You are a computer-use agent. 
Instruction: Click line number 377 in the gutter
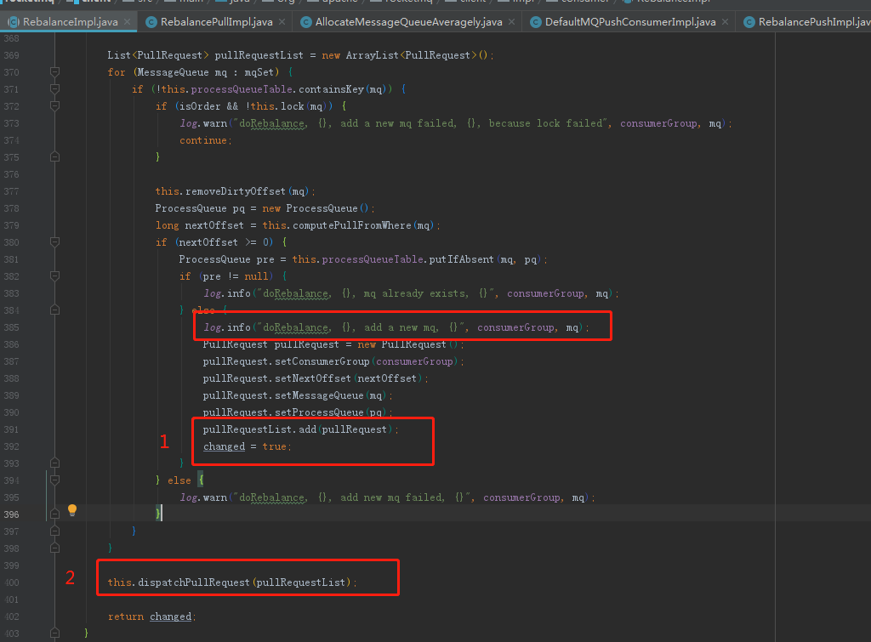click(x=11, y=191)
